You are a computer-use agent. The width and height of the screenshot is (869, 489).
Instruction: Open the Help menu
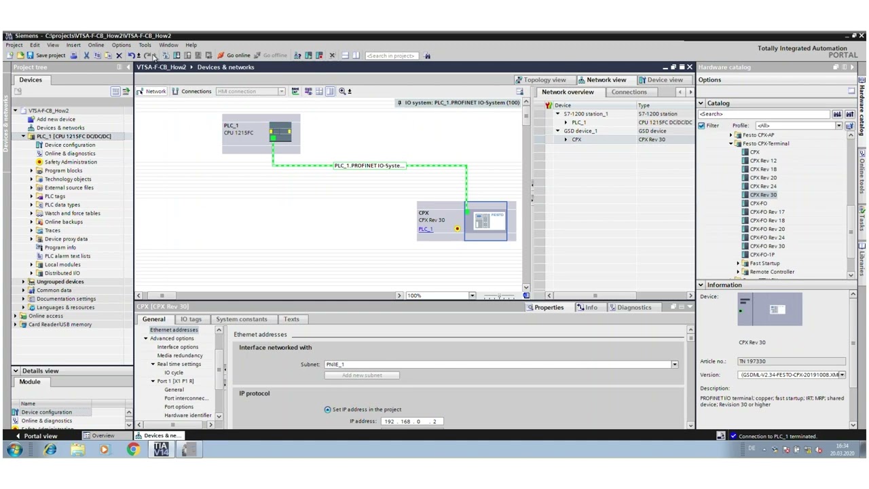191,46
